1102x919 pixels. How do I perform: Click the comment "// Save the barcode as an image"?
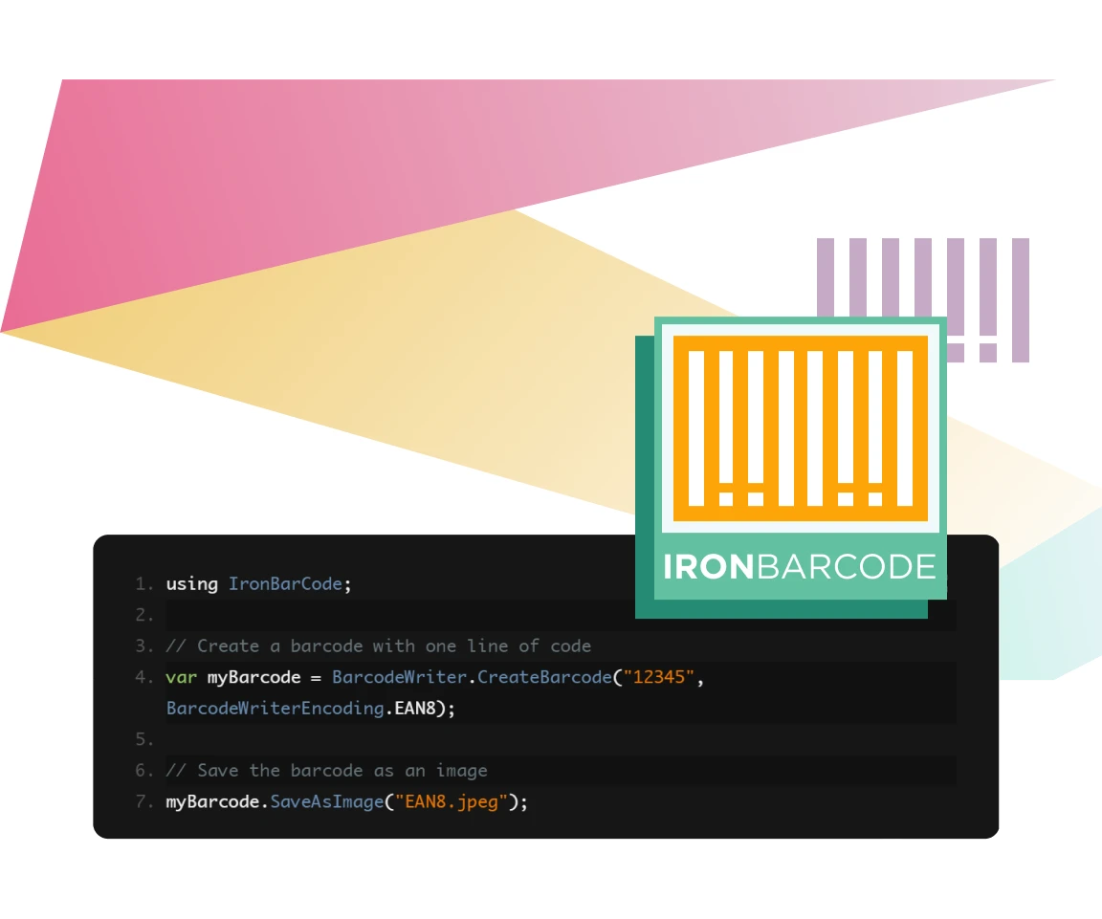coord(327,771)
